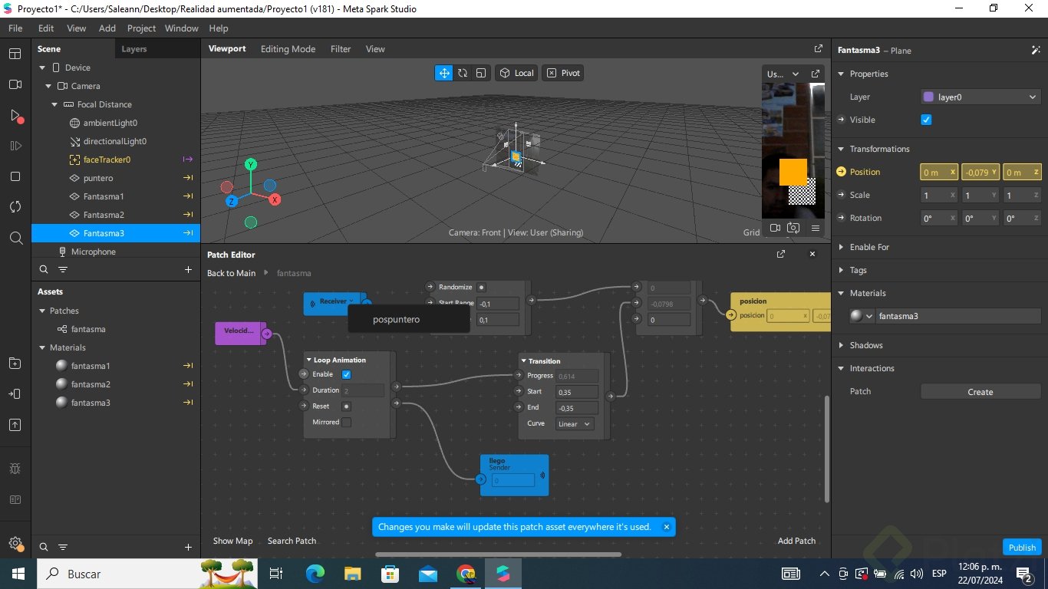Select the scale tool in viewport toolbar
Image resolution: width=1048 pixels, height=589 pixels.
pyautogui.click(x=481, y=73)
